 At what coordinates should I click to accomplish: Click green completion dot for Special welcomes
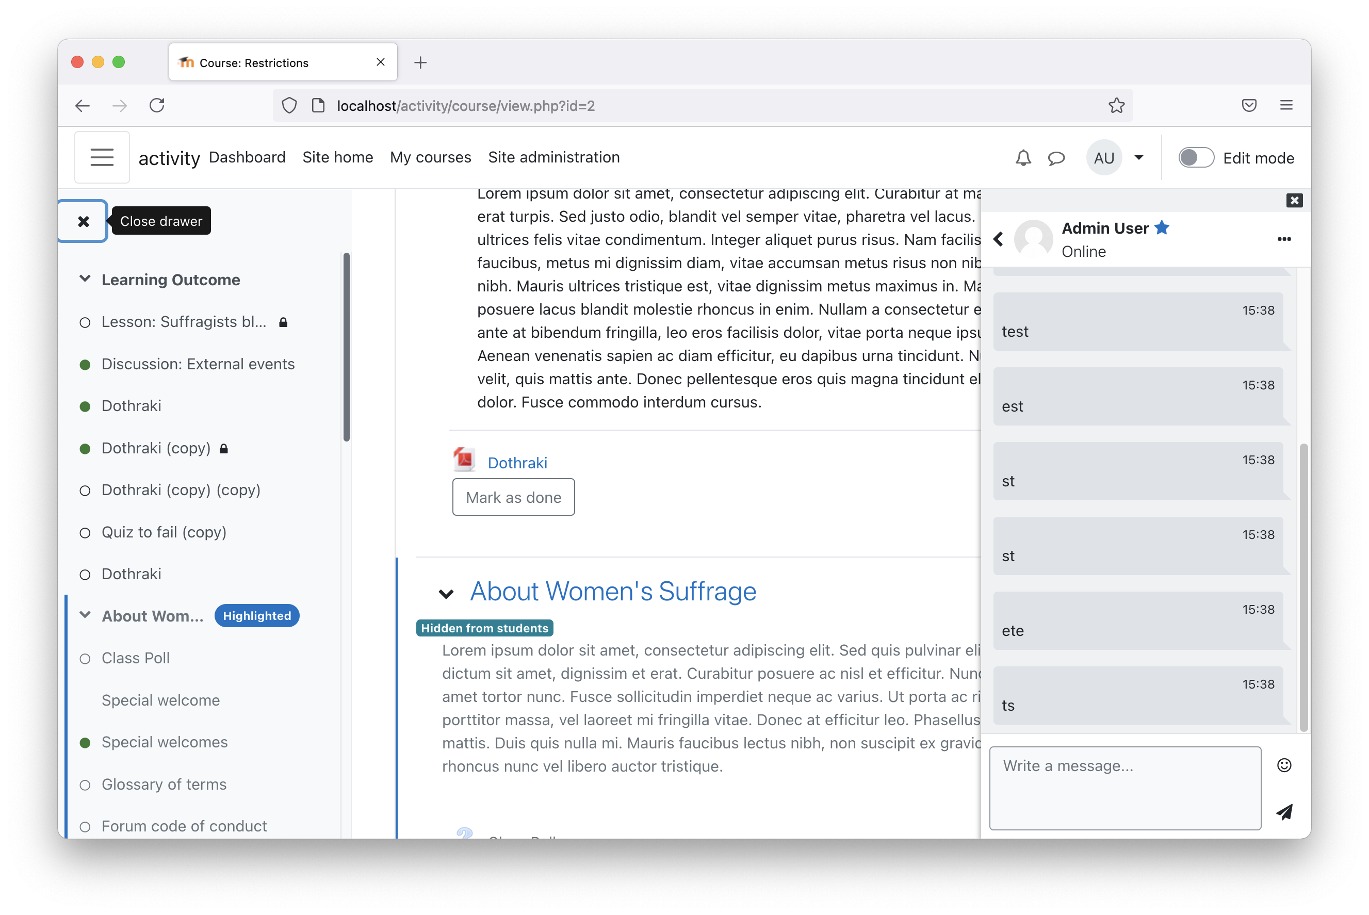click(x=85, y=743)
